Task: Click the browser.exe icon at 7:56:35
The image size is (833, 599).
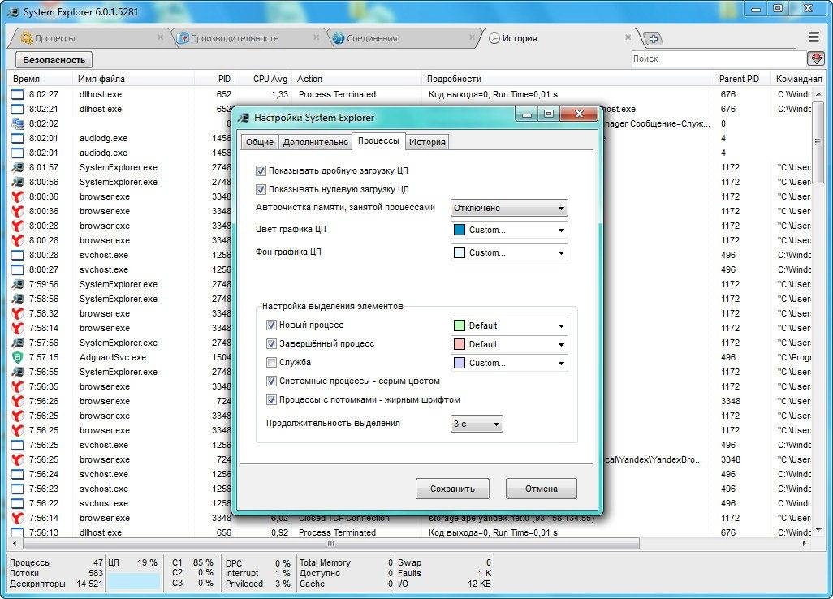Action: pos(18,386)
